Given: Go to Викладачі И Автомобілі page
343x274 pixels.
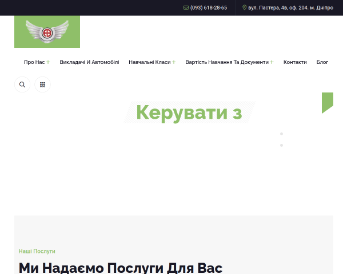Looking at the screenshot, I should [x=90, y=62].
